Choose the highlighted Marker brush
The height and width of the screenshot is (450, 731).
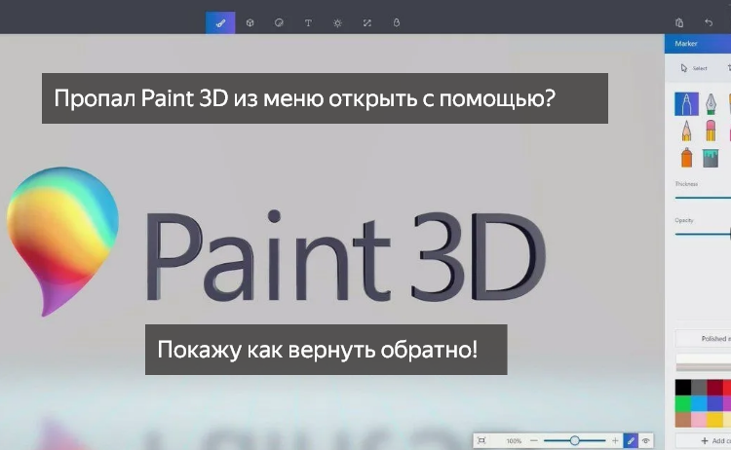click(x=686, y=103)
